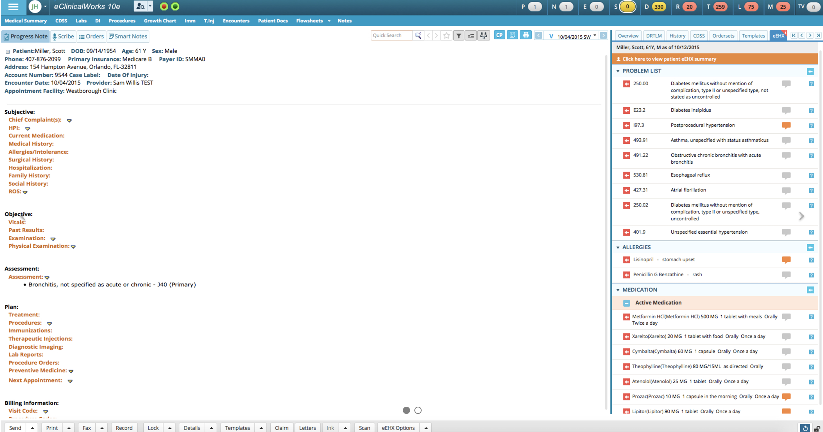The image size is (823, 432).
Task: Import Diabetes insipidus via red arrow
Action: 626,111
